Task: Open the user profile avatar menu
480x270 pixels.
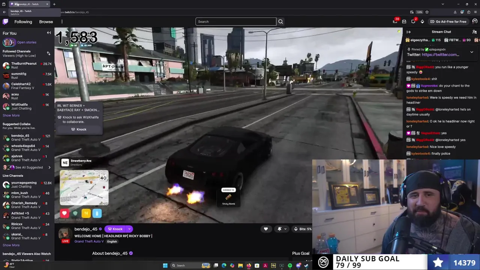Action: point(475,21)
